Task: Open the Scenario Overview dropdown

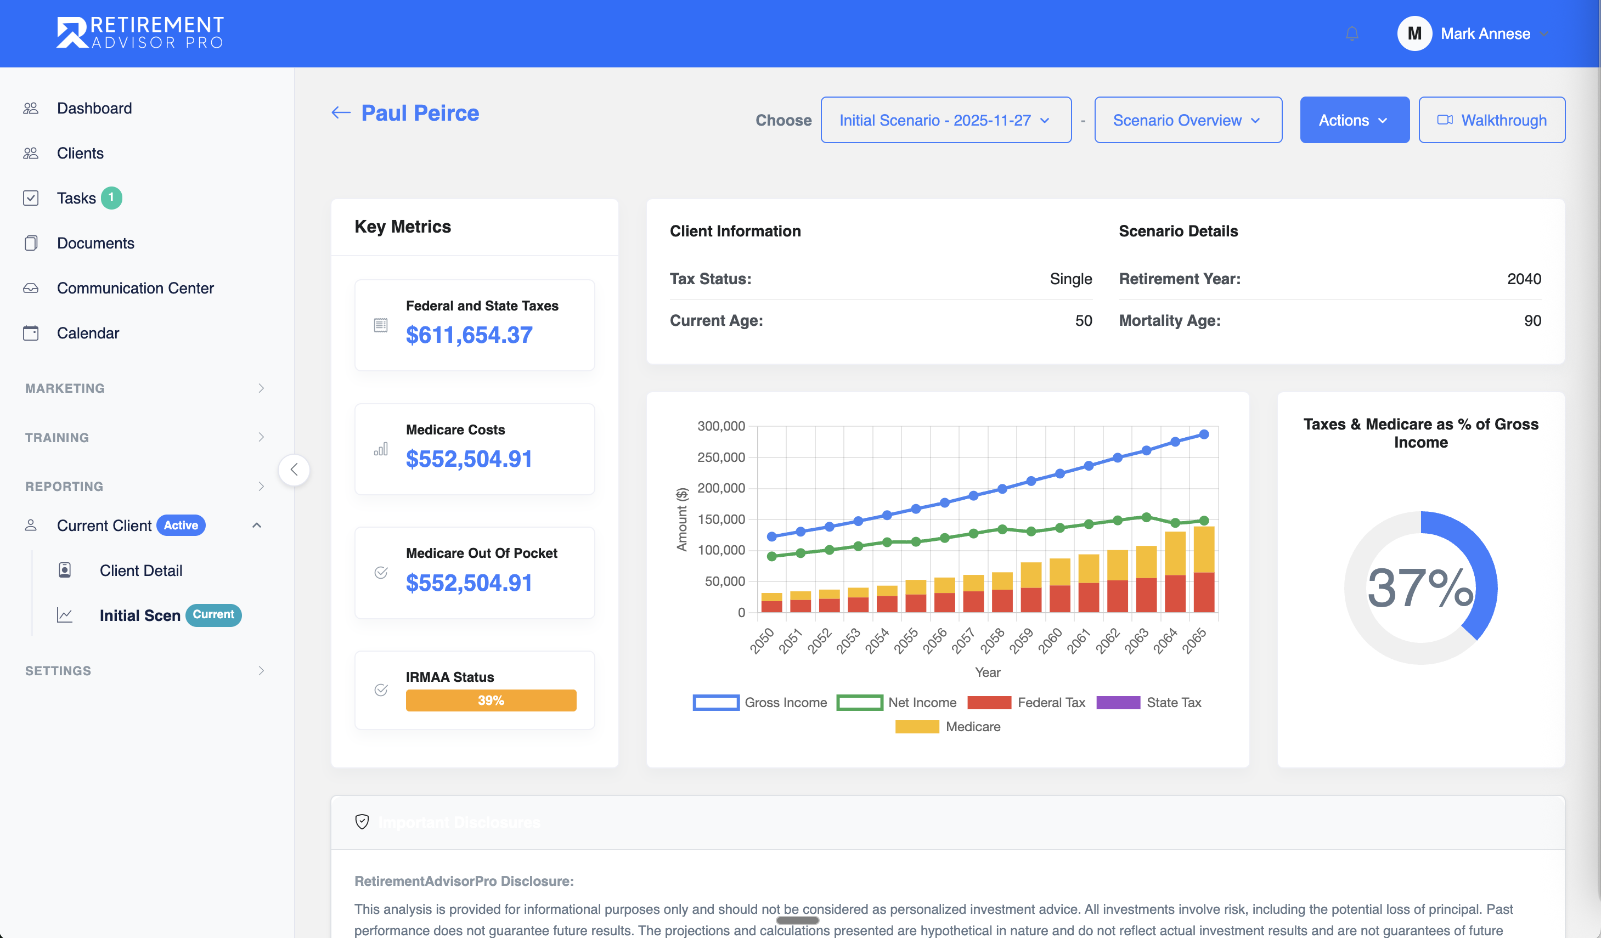Action: [1187, 120]
